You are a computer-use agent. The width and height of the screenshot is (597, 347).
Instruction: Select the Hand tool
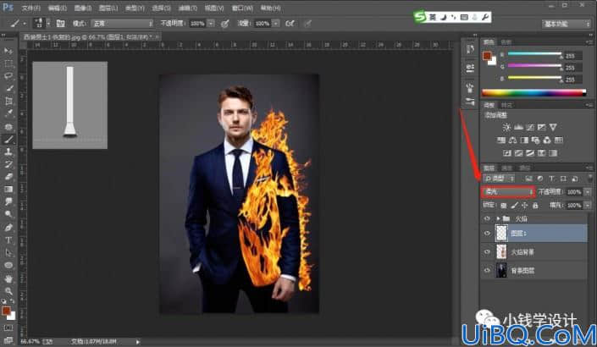click(x=8, y=278)
